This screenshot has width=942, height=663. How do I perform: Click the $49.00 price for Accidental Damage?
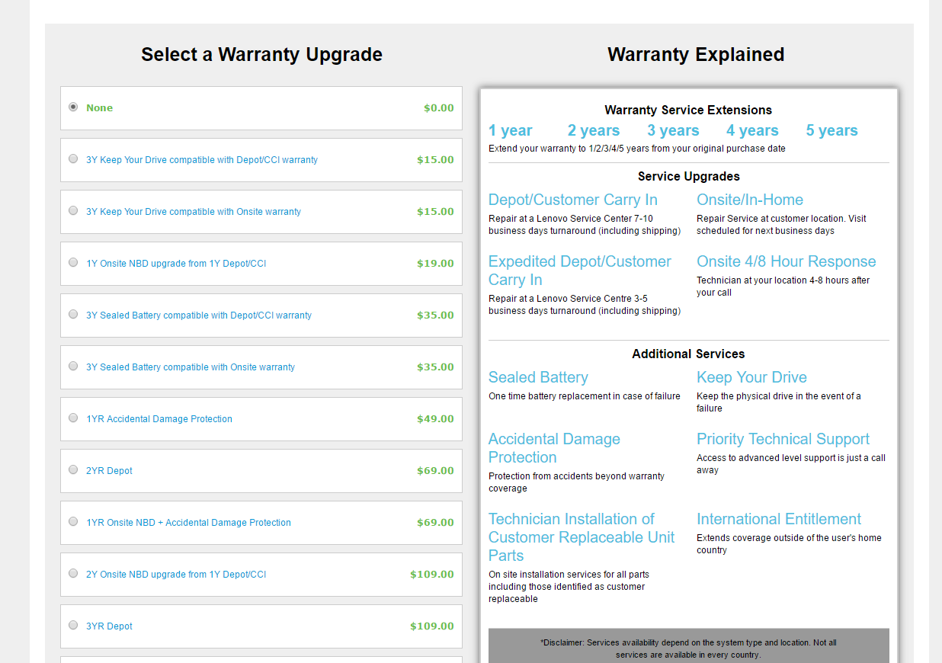pyautogui.click(x=435, y=418)
